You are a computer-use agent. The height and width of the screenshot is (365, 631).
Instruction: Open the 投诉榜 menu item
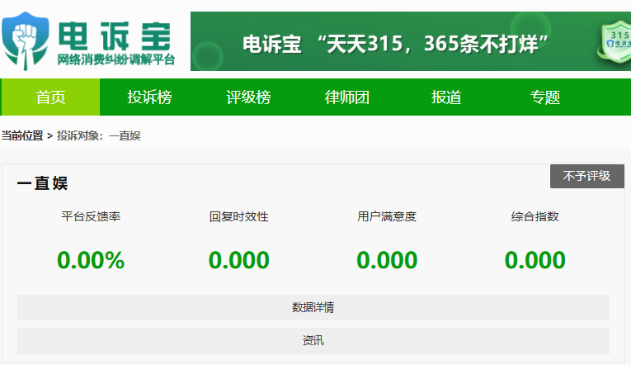pyautogui.click(x=149, y=97)
